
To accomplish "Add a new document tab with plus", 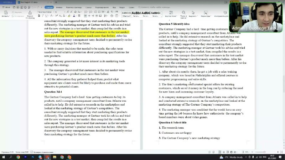I will tap(56, 2).
